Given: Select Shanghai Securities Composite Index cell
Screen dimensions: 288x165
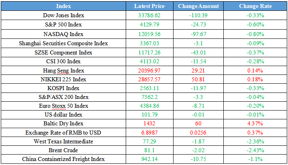Looking at the screenshot, I should (x=63, y=43).
